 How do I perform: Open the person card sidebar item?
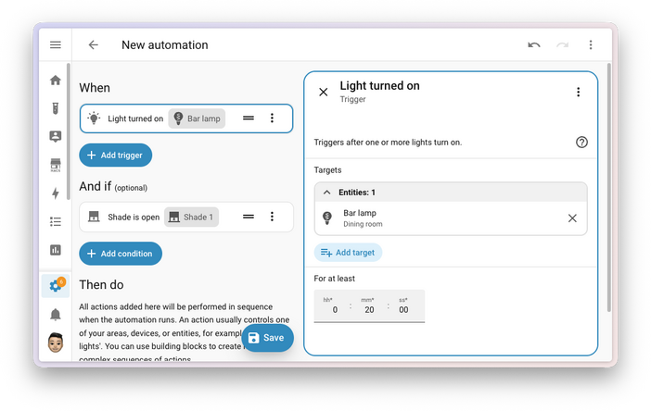point(56,136)
